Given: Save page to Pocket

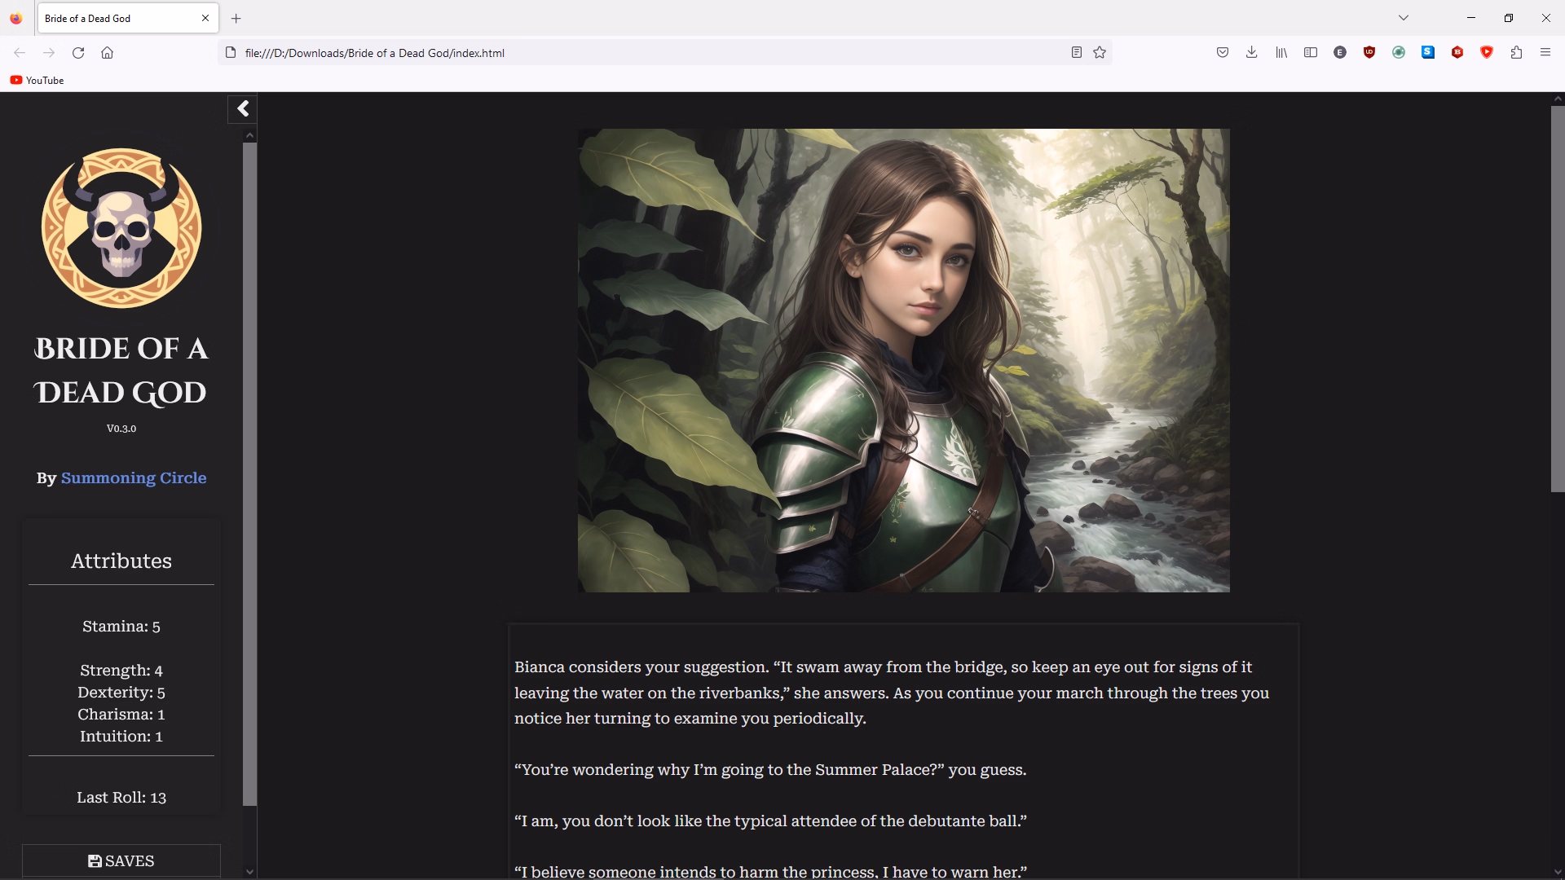Looking at the screenshot, I should tap(1223, 52).
